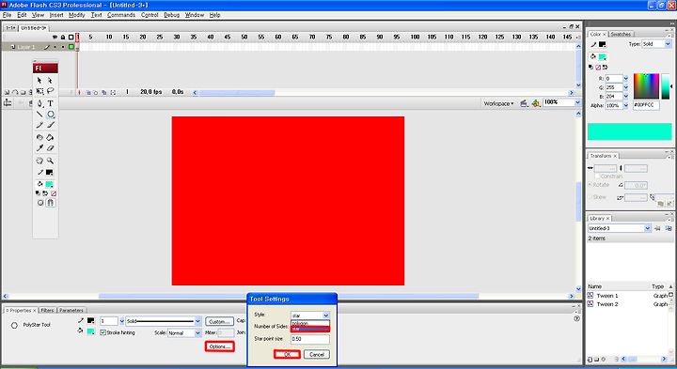Click the rainbow color picker in Color panel
The image size is (677, 369).
646,86
